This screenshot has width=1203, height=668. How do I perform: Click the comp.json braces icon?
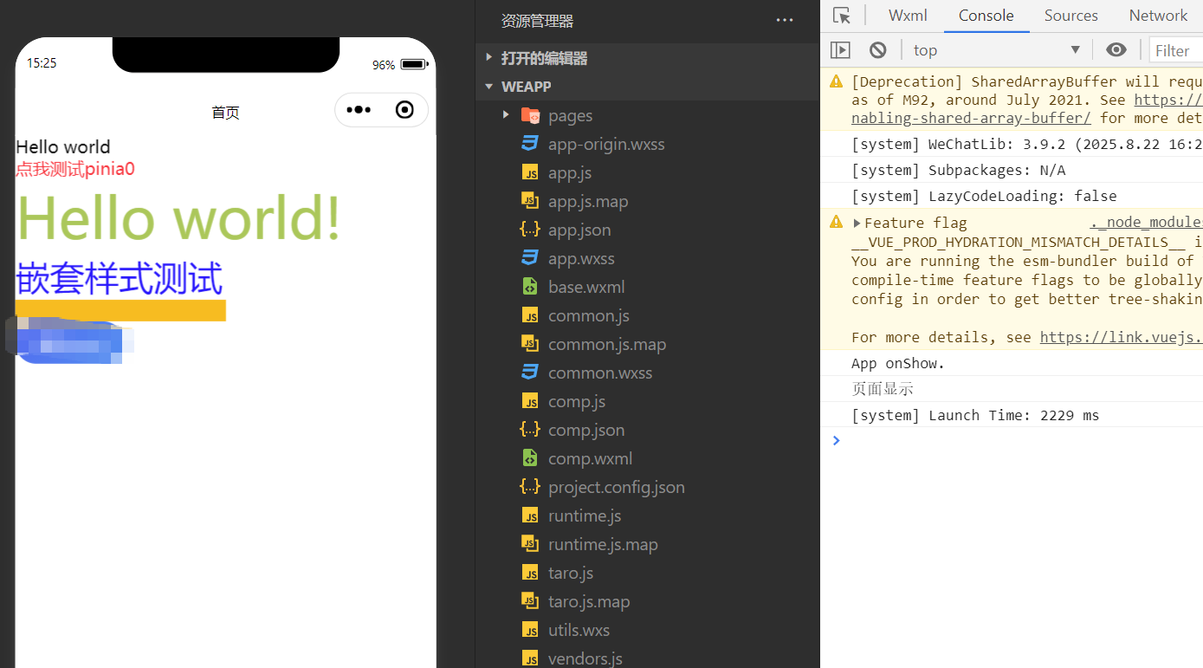coord(530,430)
